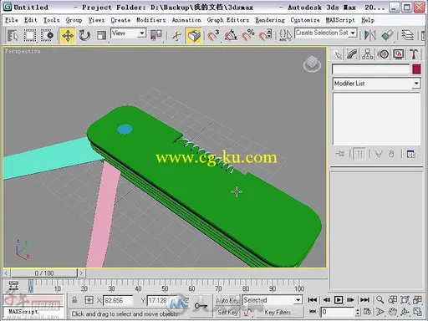Screen dimensions: 428x321
Task: Toggle Absolute/Offset transform mode icon
Action: click(x=89, y=300)
